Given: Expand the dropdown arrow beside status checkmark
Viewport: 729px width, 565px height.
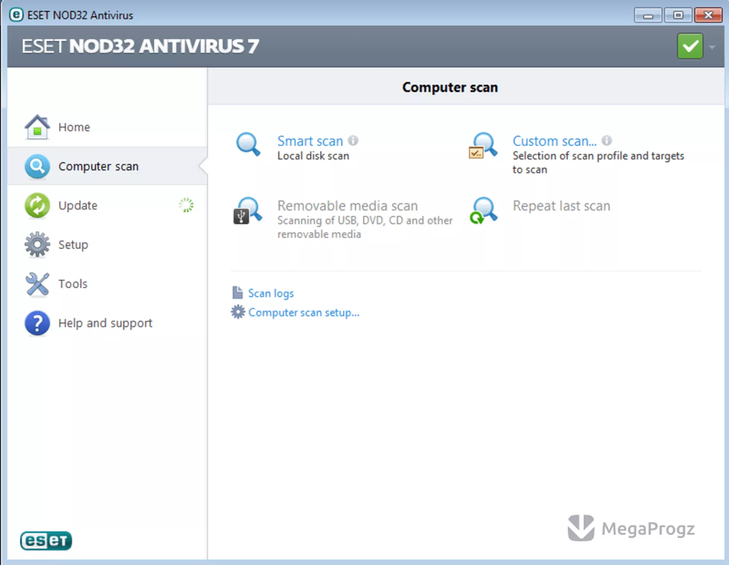Looking at the screenshot, I should click(712, 47).
